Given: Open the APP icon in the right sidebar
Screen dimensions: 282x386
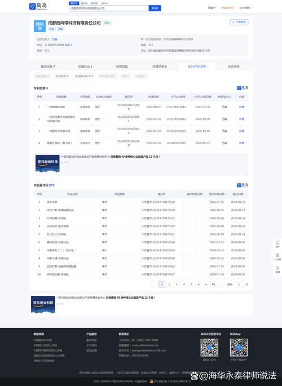Looking at the screenshot, I should coord(277,244).
